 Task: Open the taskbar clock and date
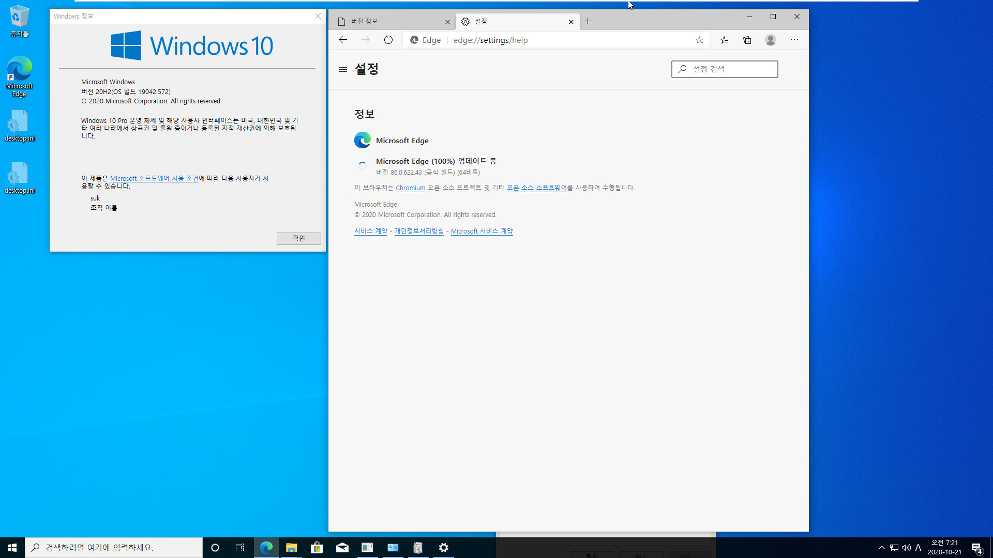coord(945,548)
